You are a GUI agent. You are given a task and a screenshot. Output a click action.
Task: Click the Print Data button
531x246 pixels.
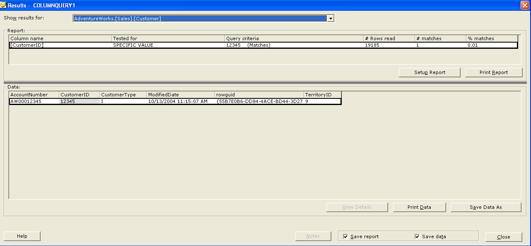pos(419,207)
